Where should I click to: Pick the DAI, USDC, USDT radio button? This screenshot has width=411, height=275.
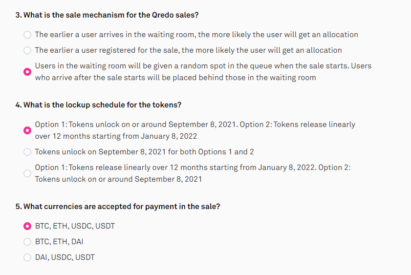[x=28, y=257]
